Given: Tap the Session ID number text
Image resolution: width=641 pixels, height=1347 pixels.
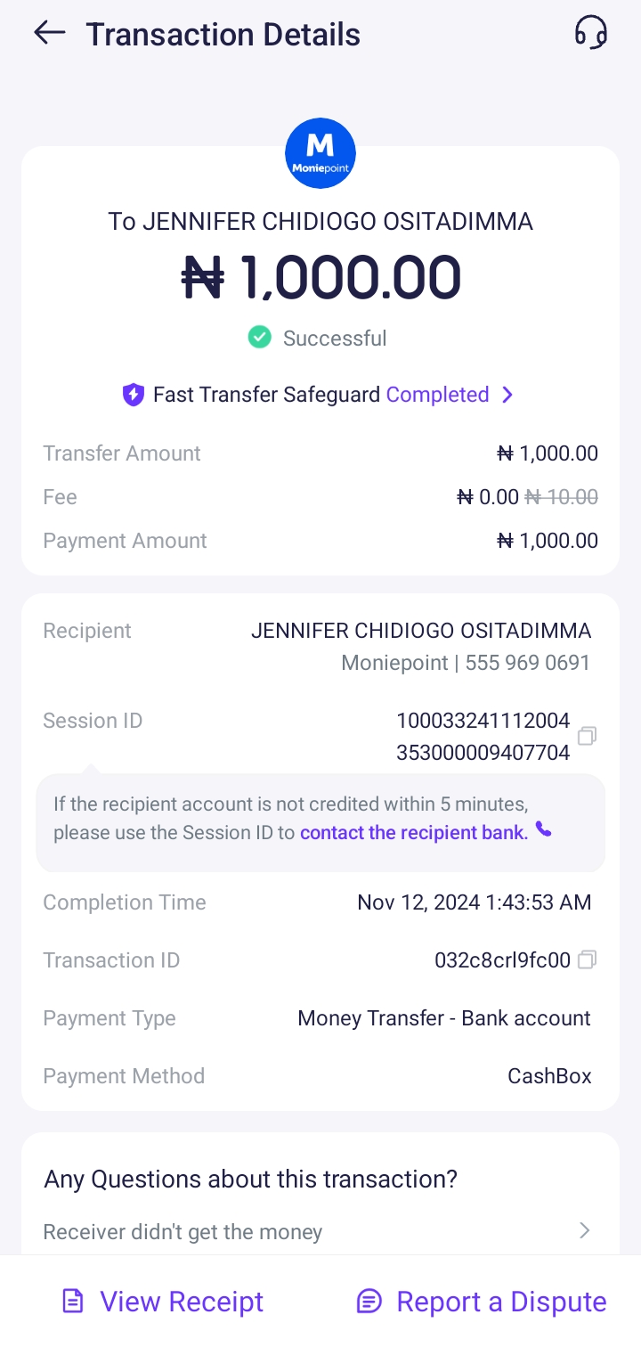Looking at the screenshot, I should (483, 737).
